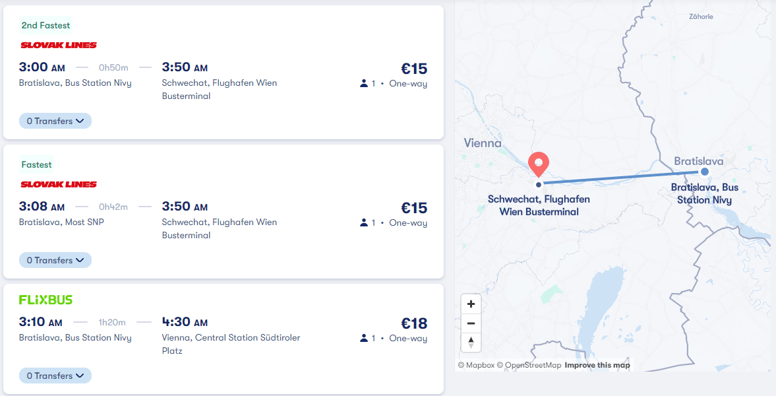The height and width of the screenshot is (396, 776).
Task: Open the Improve this map link
Action: [x=597, y=365]
